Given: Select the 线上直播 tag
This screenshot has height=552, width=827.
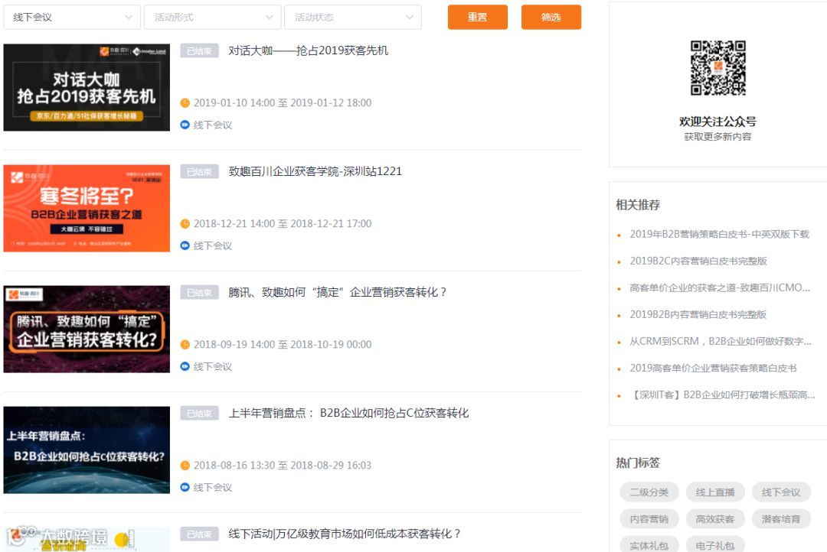Looking at the screenshot, I should coord(715,492).
